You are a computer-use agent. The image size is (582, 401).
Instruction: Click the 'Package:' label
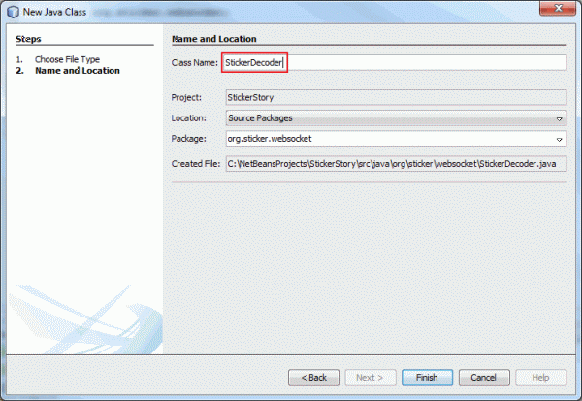pos(188,139)
